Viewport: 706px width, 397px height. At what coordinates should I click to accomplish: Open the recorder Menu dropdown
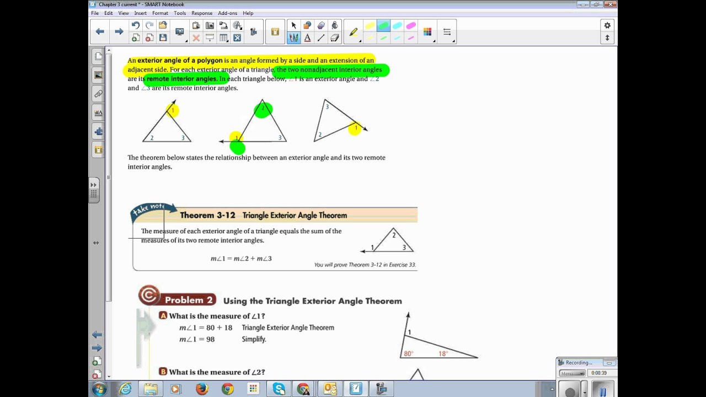coord(571,373)
